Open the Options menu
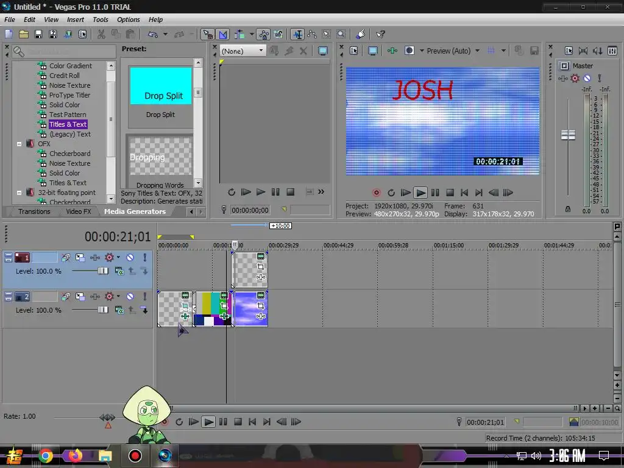The width and height of the screenshot is (624, 468). 128,19
